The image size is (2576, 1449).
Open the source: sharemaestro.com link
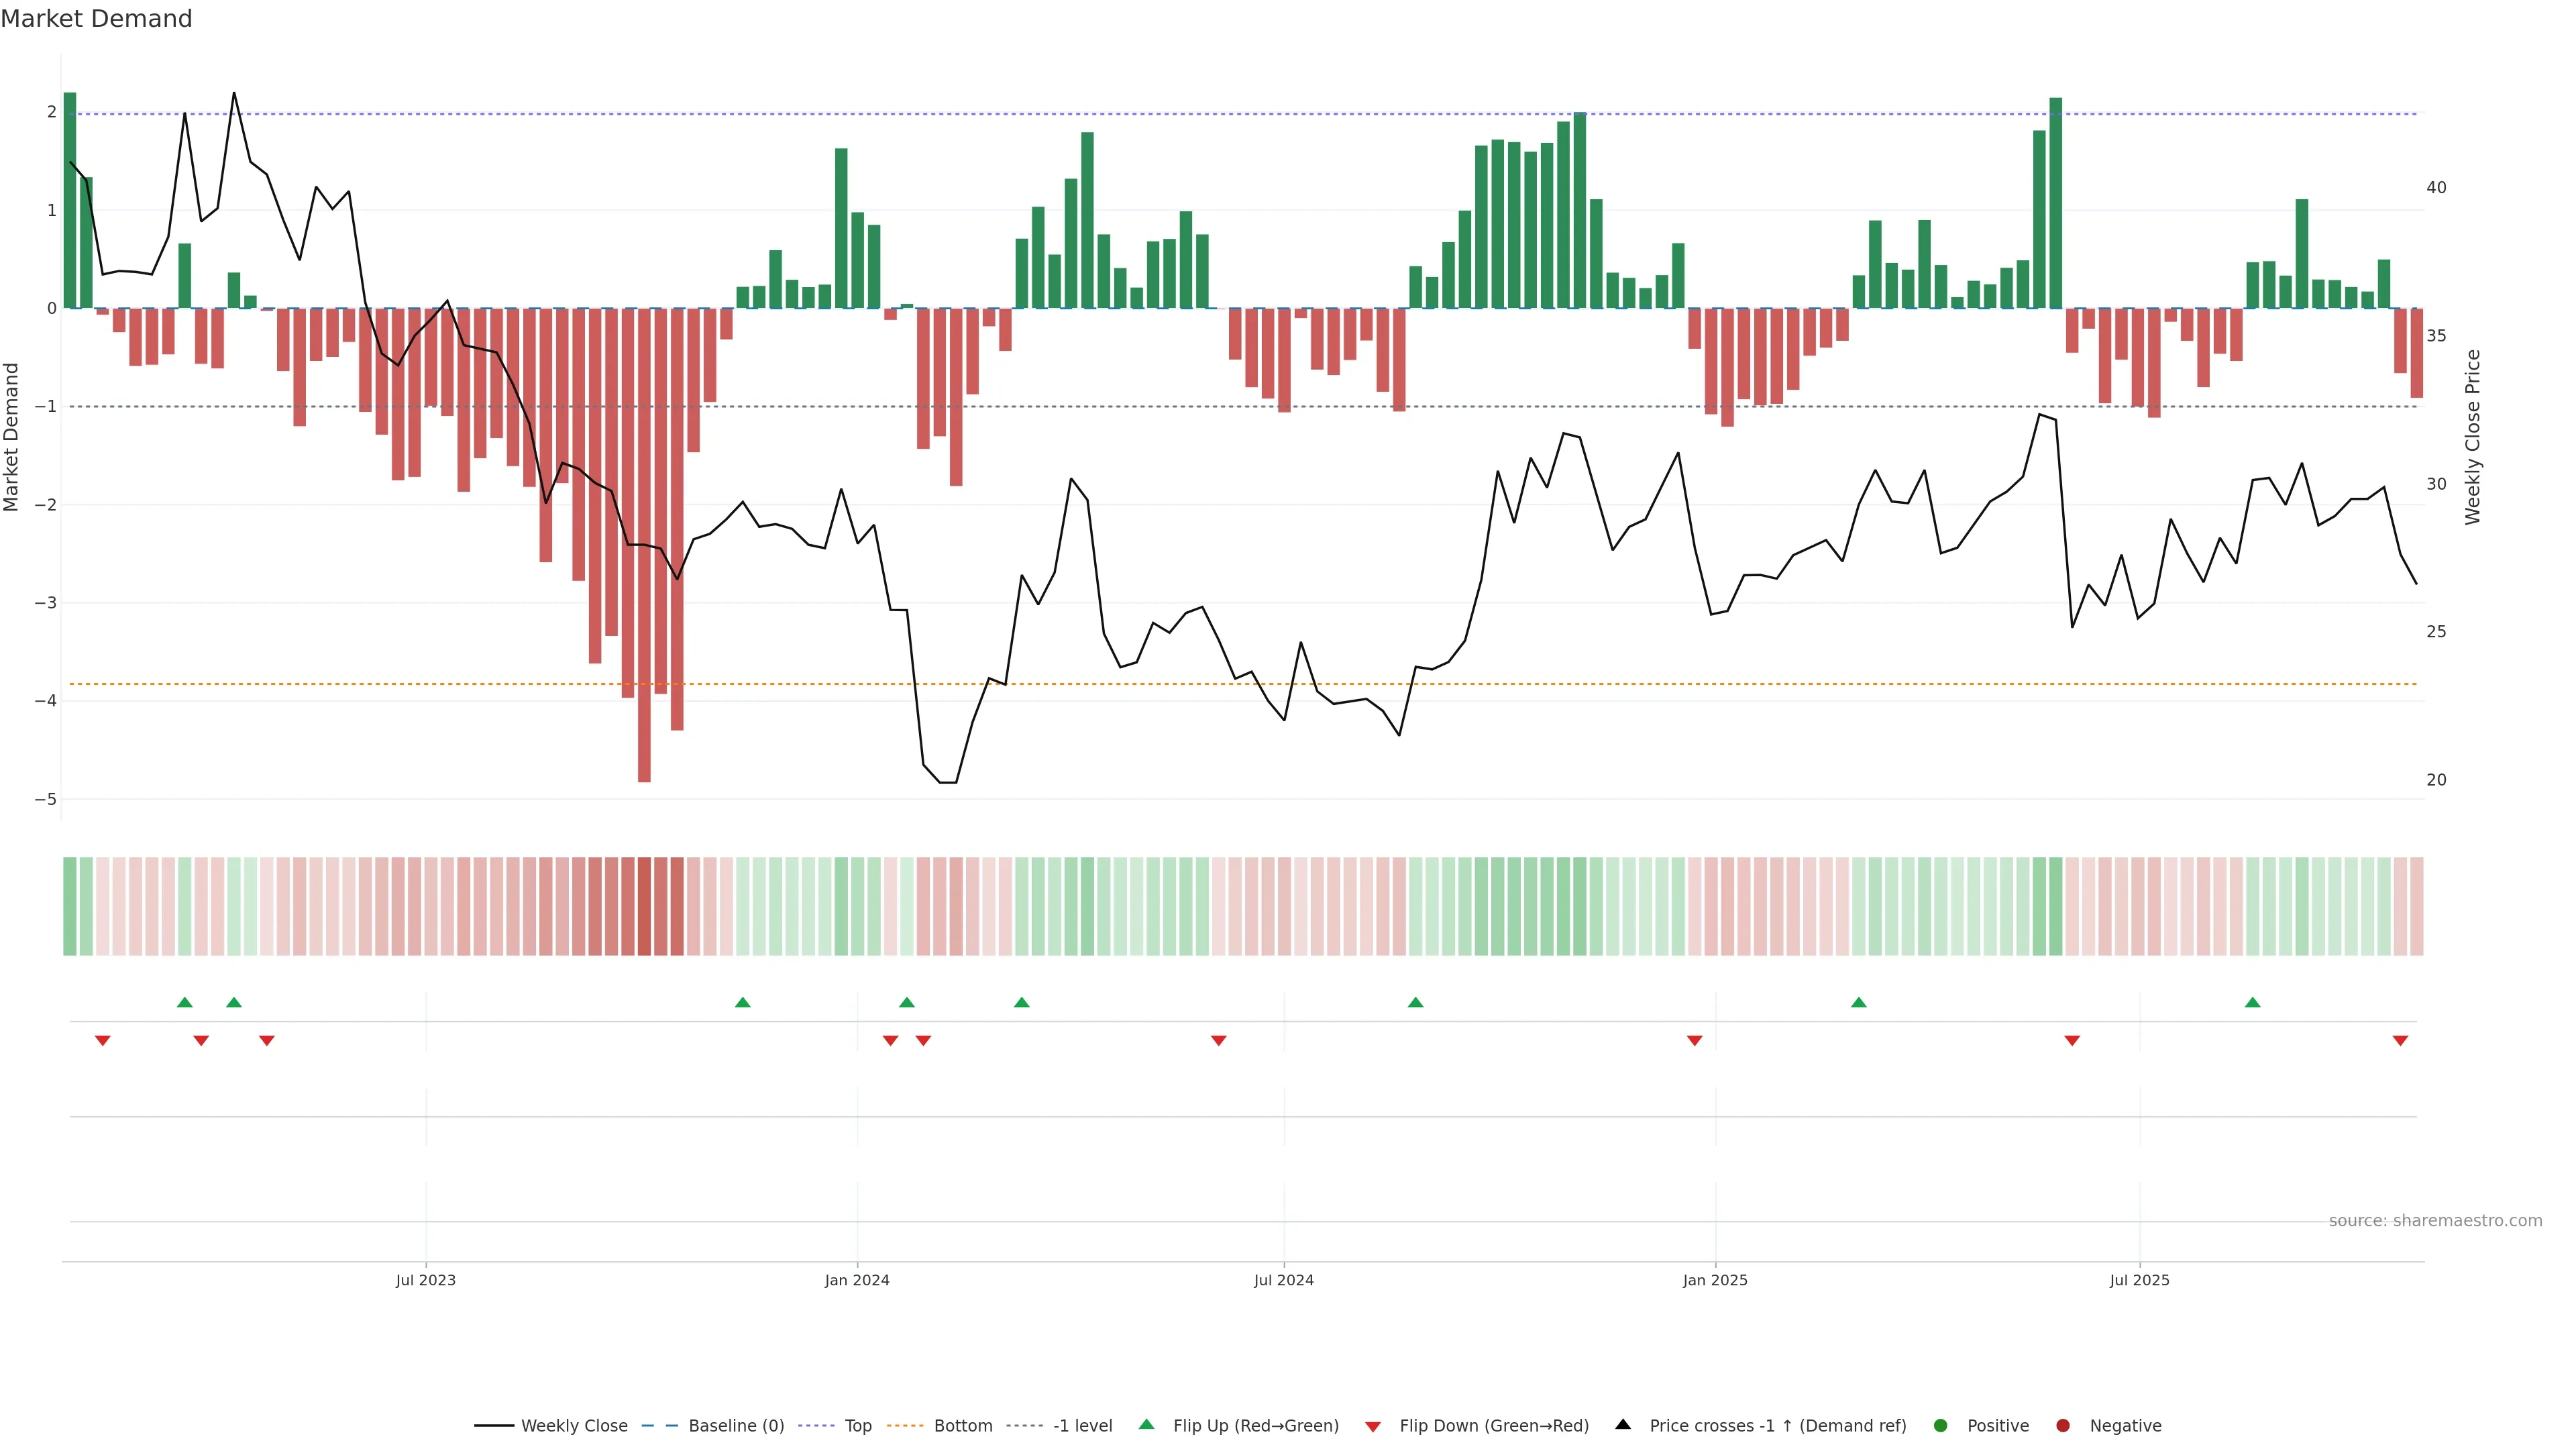click(x=2435, y=1221)
